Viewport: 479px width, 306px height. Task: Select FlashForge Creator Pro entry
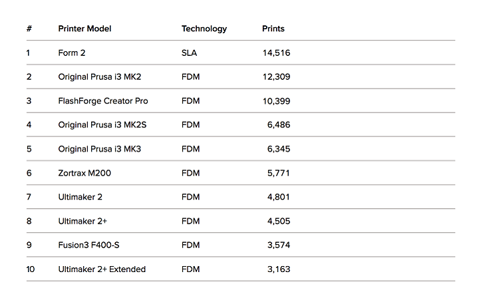pos(103,101)
